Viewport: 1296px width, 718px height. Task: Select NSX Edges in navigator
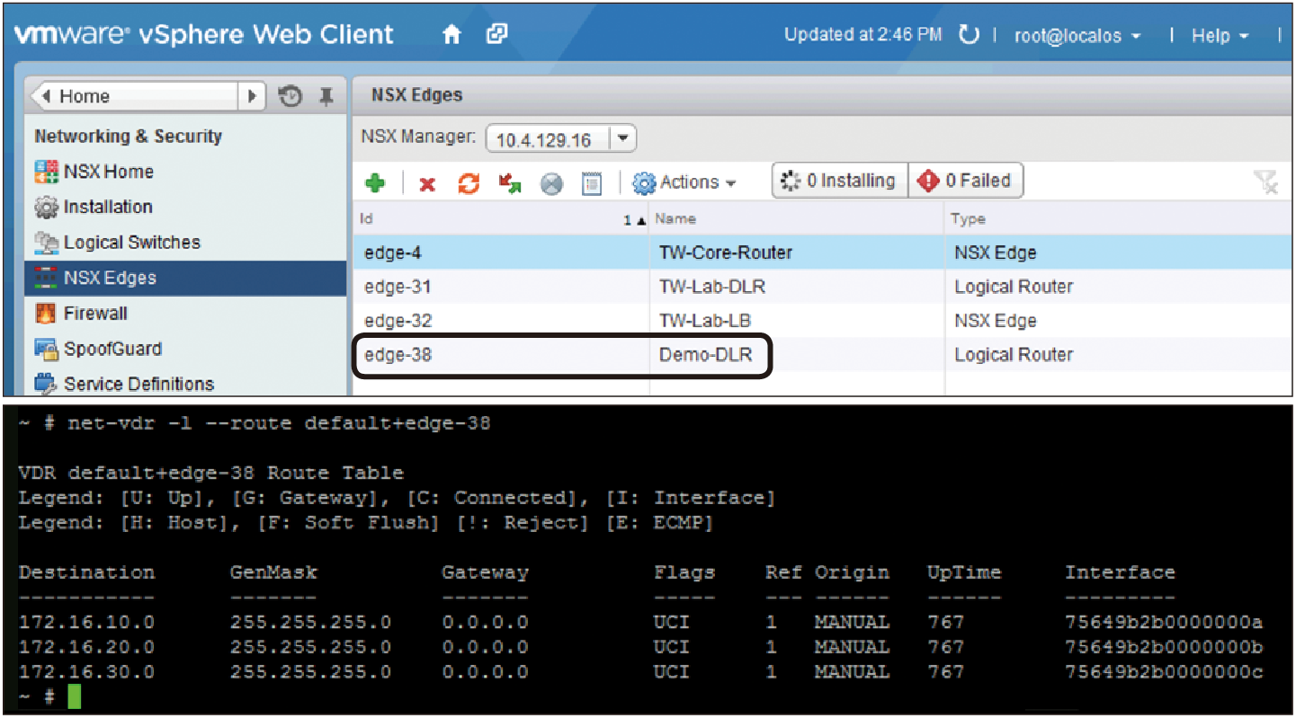184,278
